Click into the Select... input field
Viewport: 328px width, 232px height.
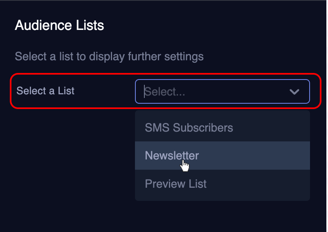pos(222,91)
